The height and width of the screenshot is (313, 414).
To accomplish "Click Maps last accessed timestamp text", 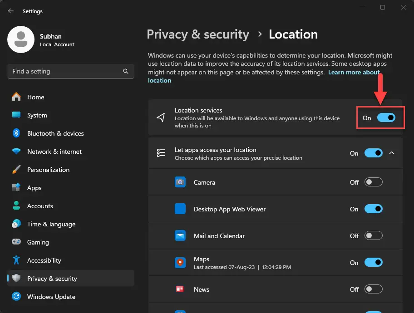I will (x=242, y=267).
